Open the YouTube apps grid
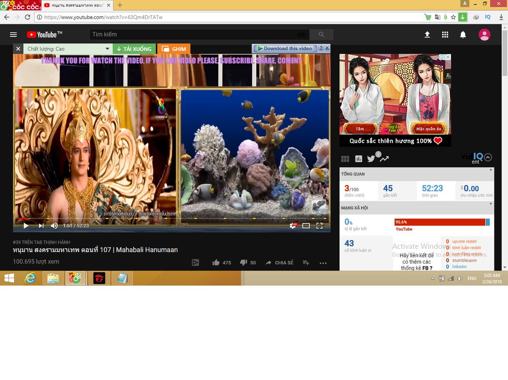This screenshot has height=380, width=508. pos(445,35)
